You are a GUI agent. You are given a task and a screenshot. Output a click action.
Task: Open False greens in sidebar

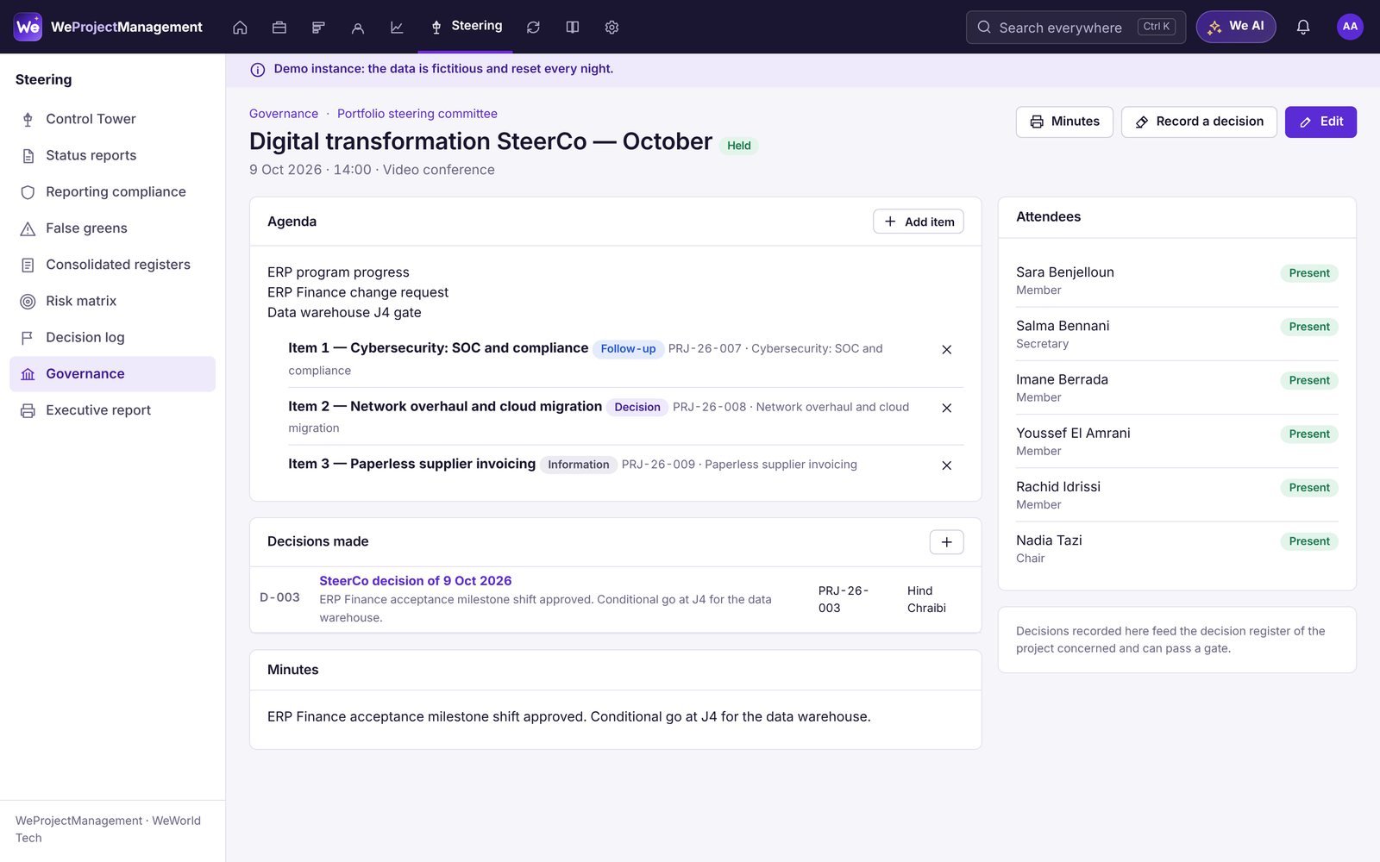coord(112,228)
